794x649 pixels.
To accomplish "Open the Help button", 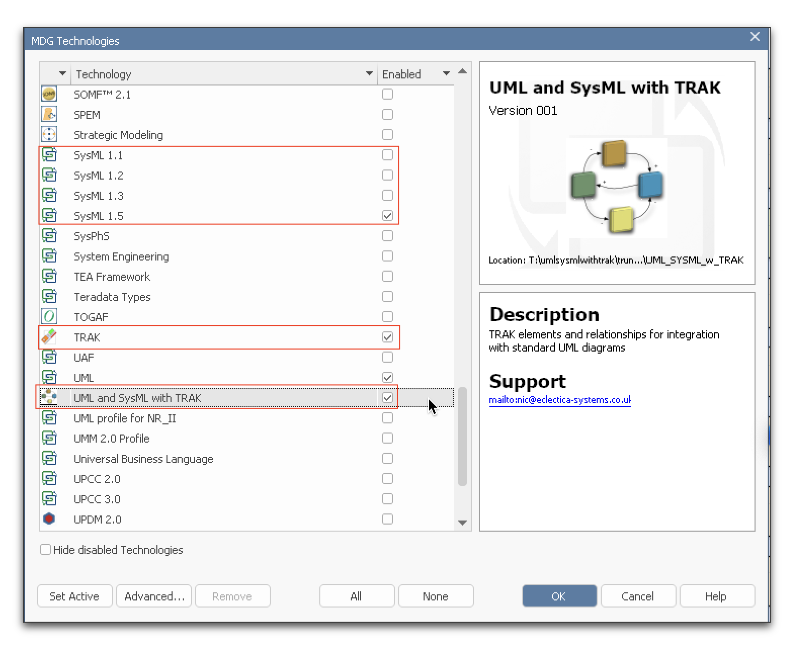I will 717,596.
